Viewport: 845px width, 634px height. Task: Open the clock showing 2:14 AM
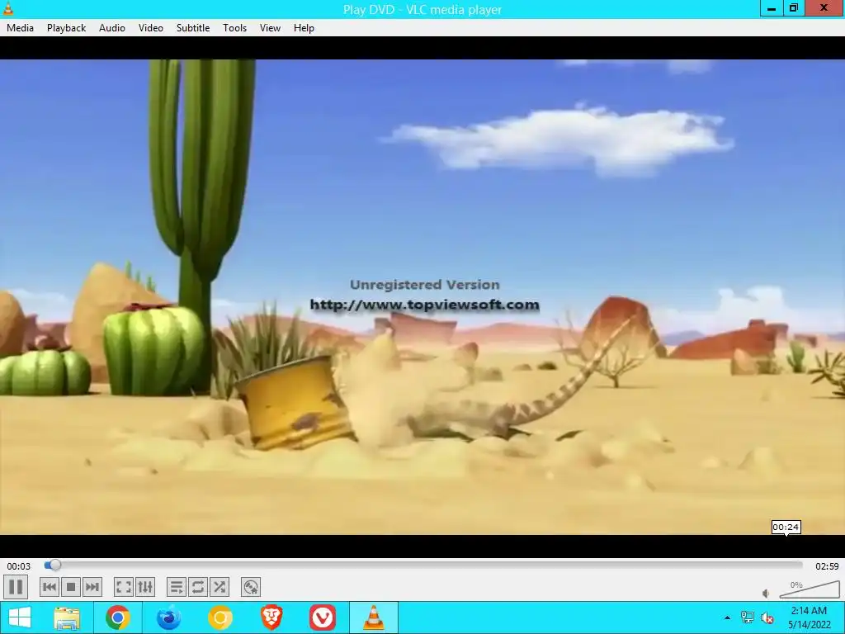[809, 617]
